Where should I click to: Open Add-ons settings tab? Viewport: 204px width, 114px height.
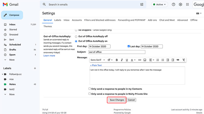152,20
